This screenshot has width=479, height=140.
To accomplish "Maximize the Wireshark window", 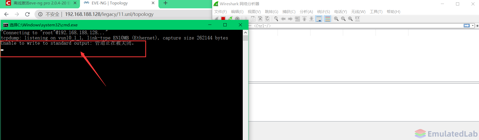I will pos(458,4).
